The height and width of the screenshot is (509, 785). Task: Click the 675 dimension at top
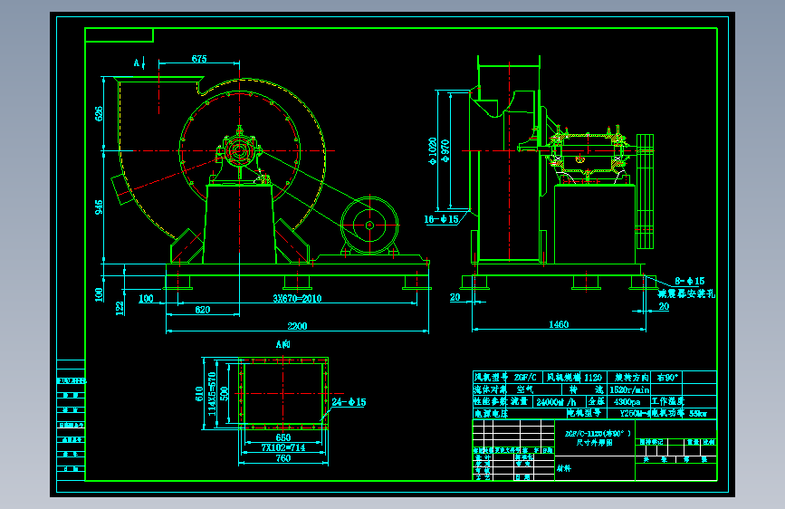point(199,59)
